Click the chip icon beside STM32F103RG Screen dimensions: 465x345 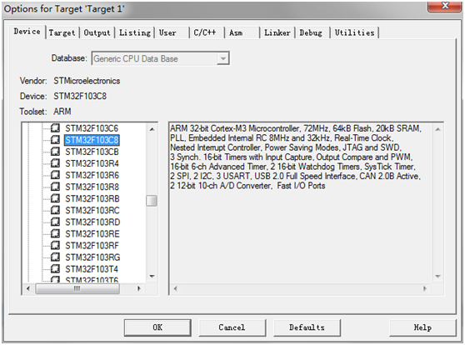click(x=55, y=257)
